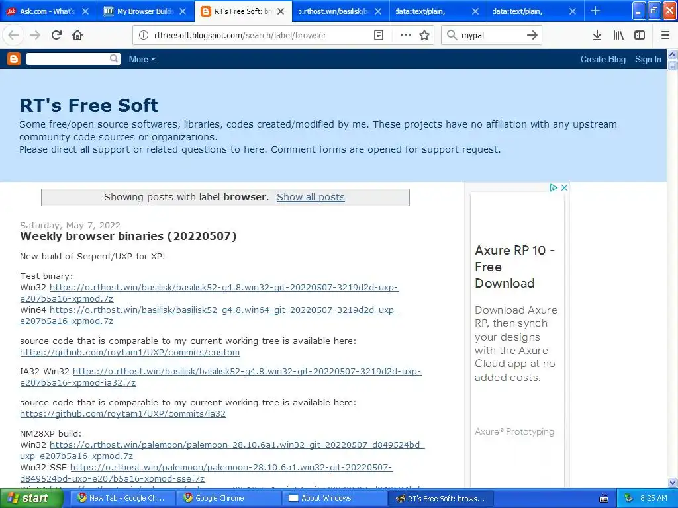The height and width of the screenshot is (508, 678).
Task: Open the library bookmarks panel
Action: tap(618, 36)
